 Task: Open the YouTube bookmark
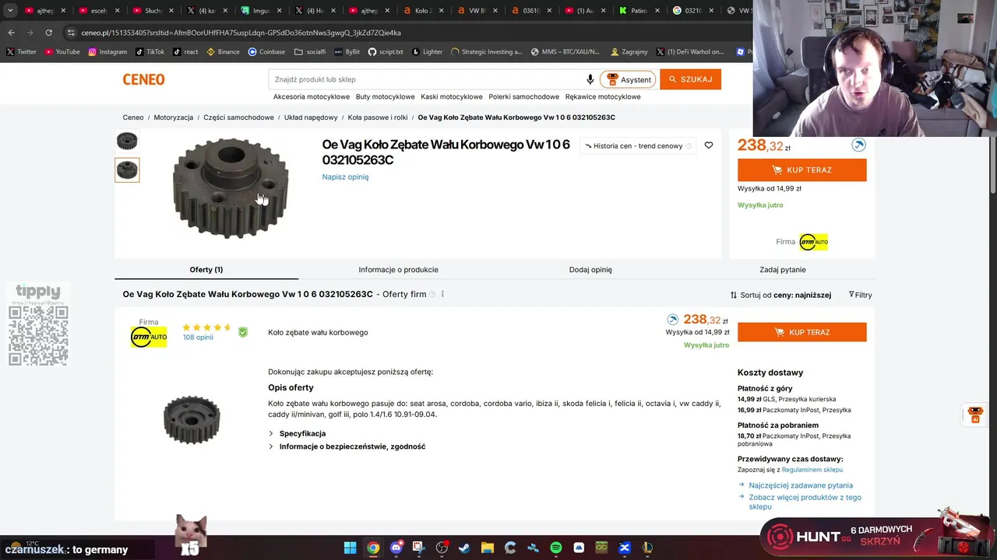(62, 52)
